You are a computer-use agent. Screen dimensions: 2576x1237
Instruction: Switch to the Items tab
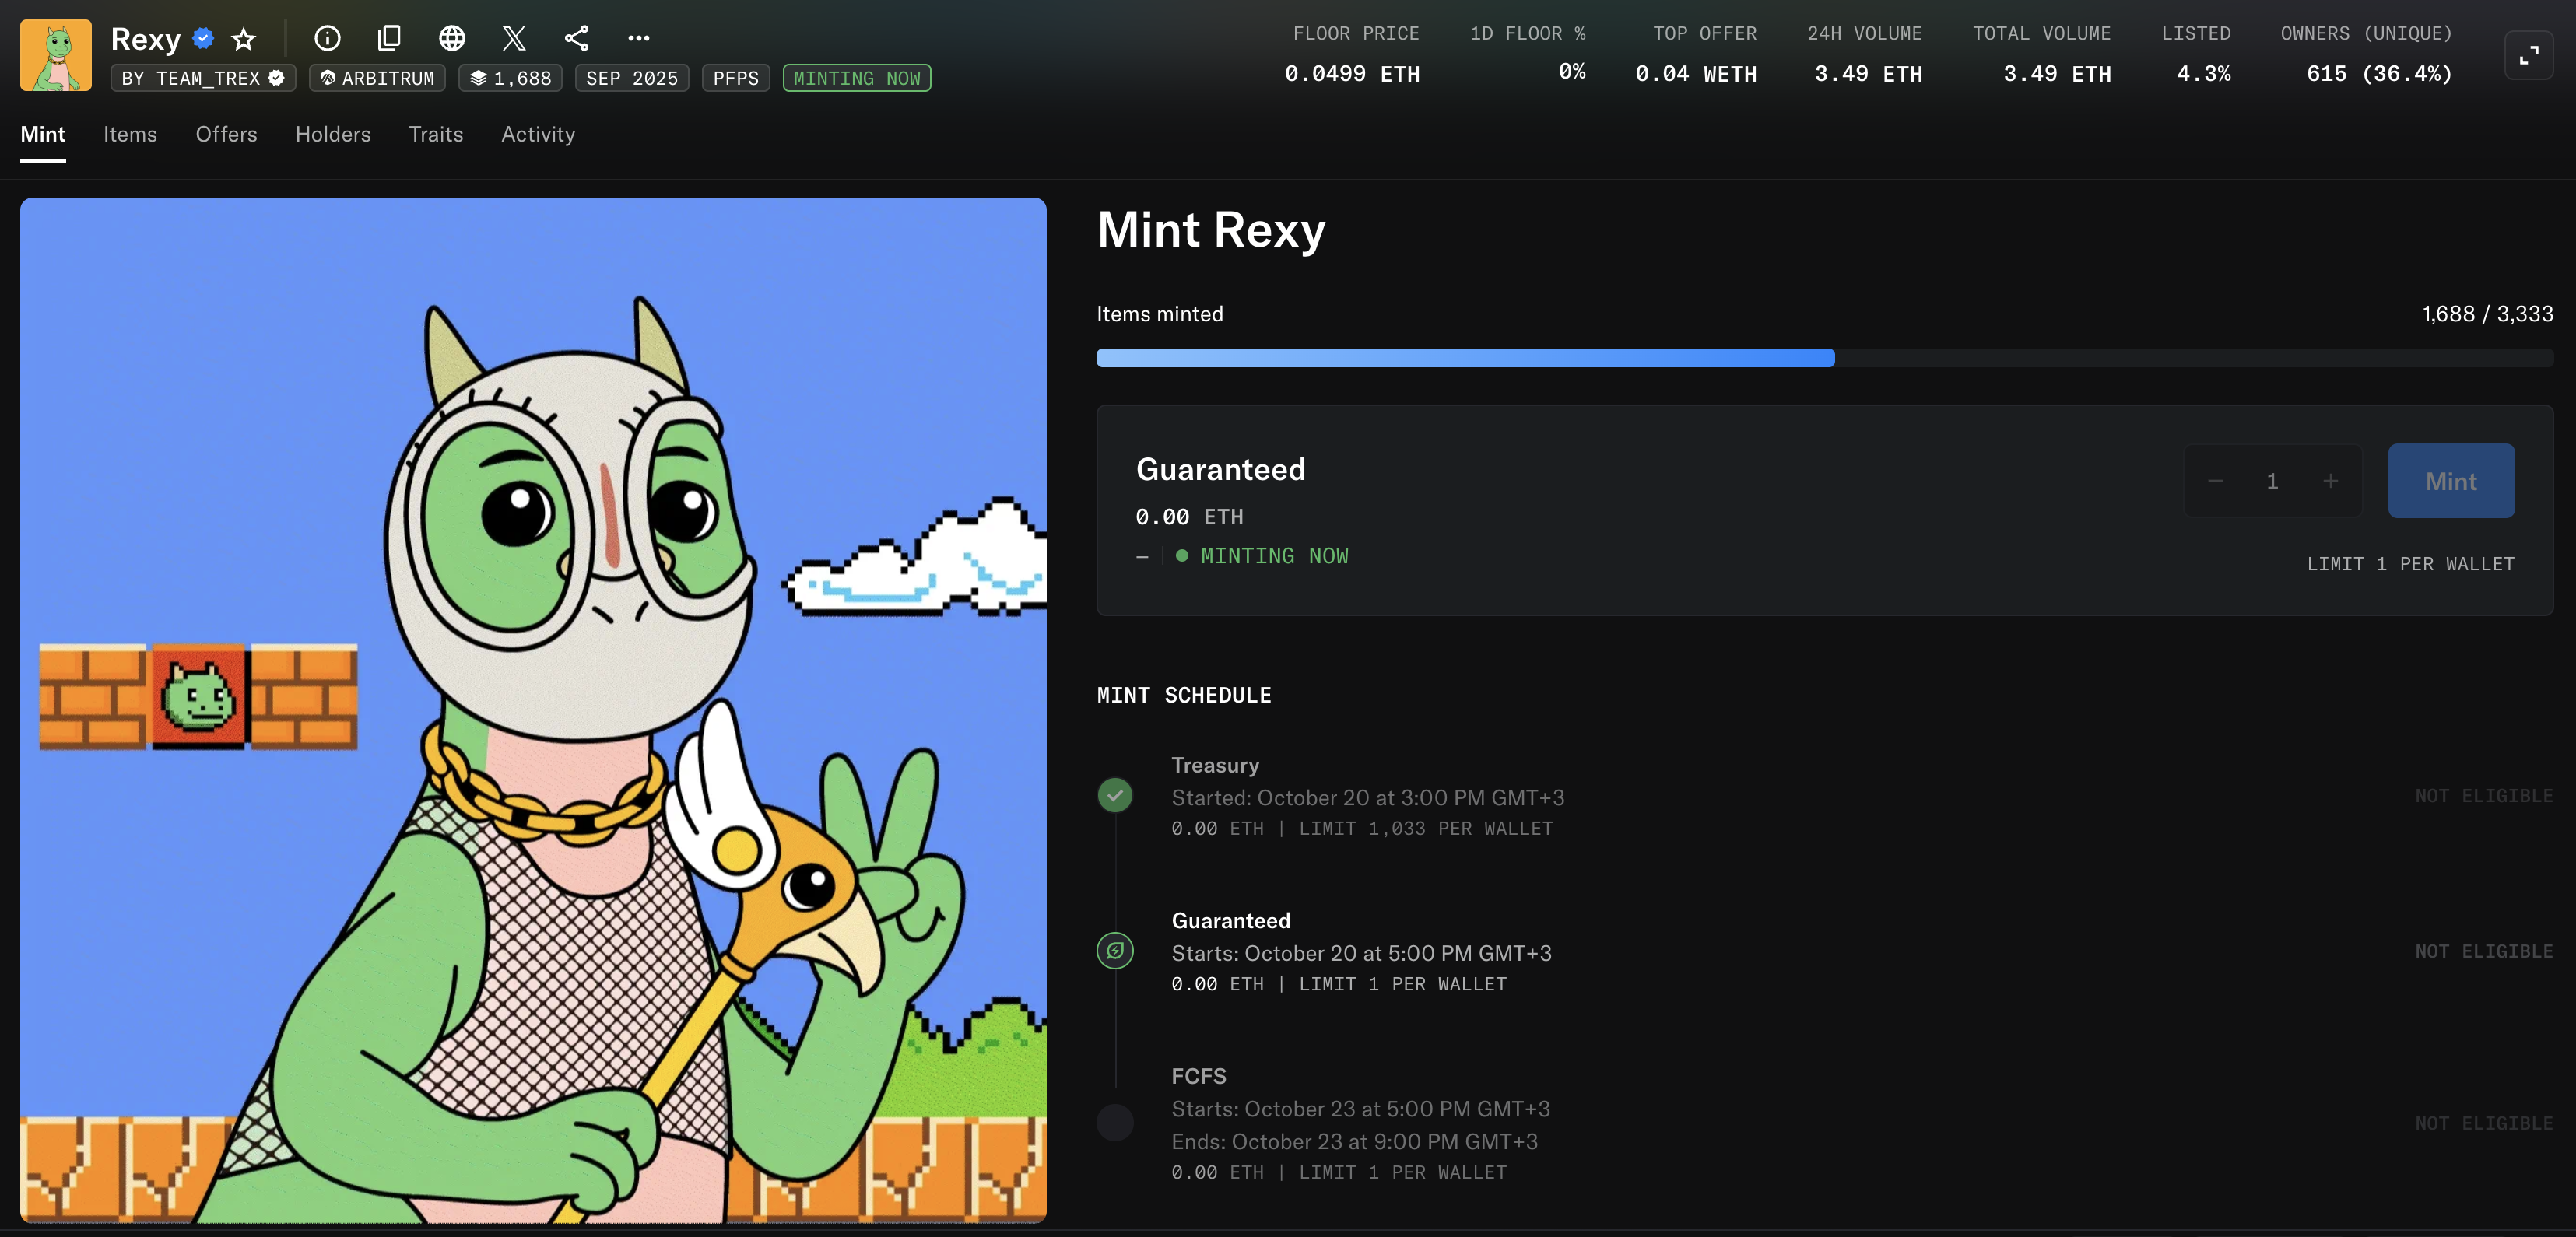[x=130, y=134]
